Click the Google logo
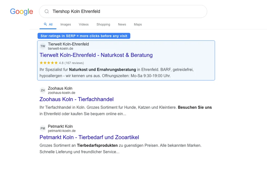The height and width of the screenshot is (172, 267). pos(21,11)
